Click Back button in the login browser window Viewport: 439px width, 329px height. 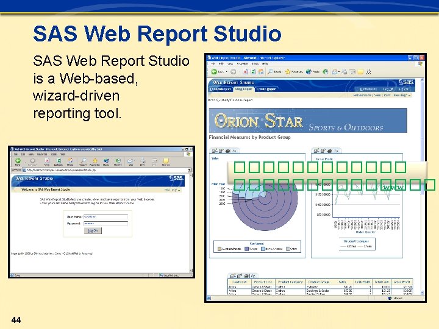tap(18, 161)
